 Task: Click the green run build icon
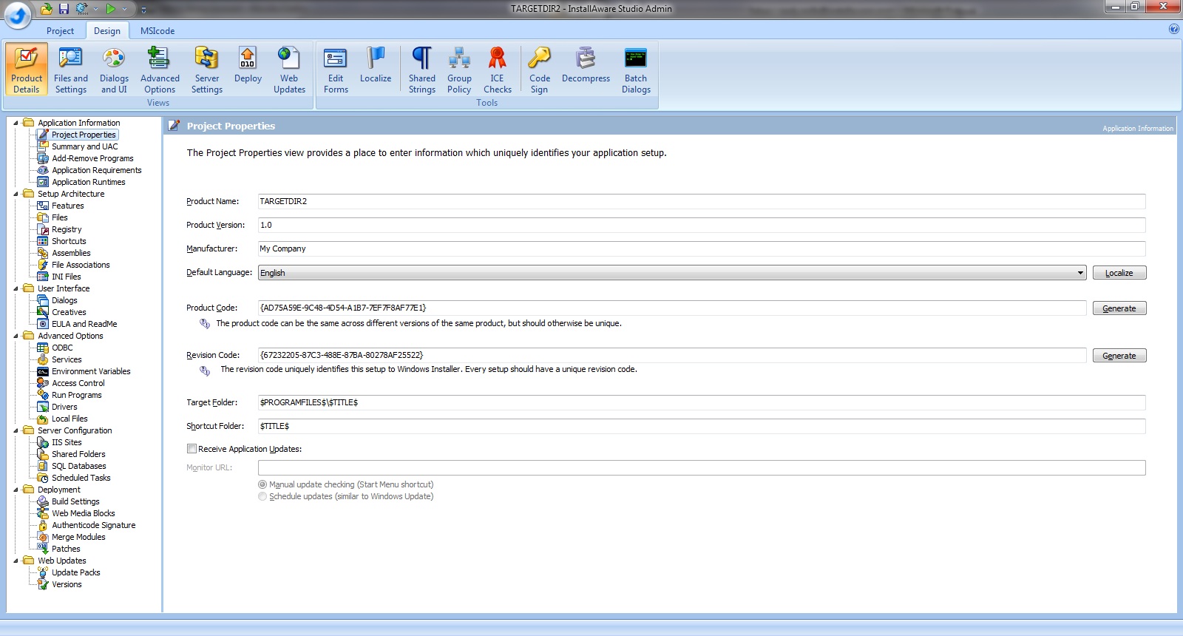click(x=110, y=9)
